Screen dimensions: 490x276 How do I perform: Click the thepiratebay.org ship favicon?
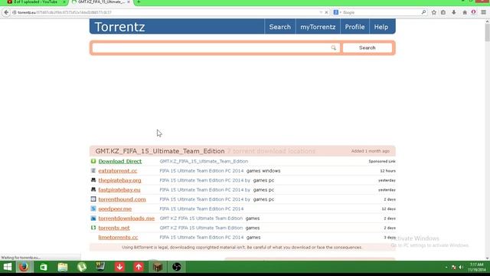93,180
